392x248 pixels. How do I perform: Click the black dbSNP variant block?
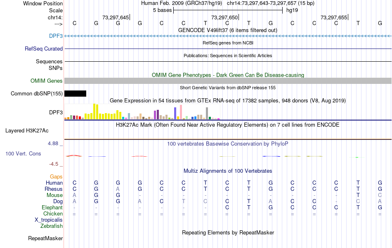75,93
